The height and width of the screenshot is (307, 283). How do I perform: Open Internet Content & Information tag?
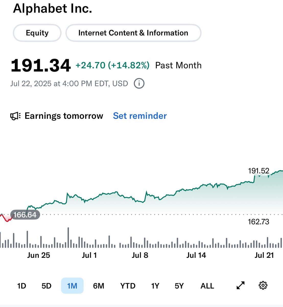[x=133, y=33]
